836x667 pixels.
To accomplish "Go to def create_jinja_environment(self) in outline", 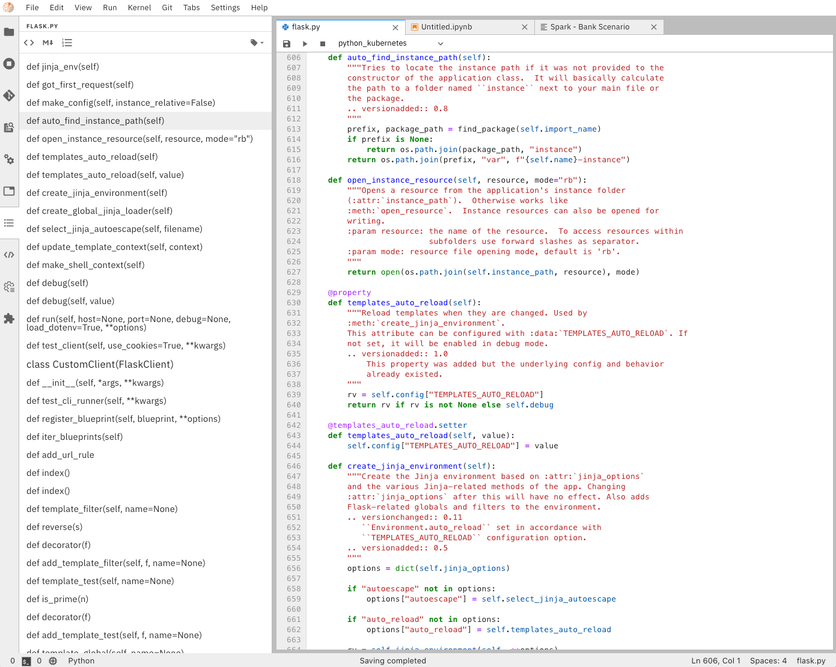I will point(145,193).
